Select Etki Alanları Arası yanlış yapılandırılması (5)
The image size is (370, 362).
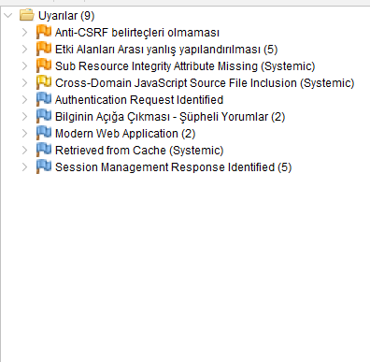166,50
